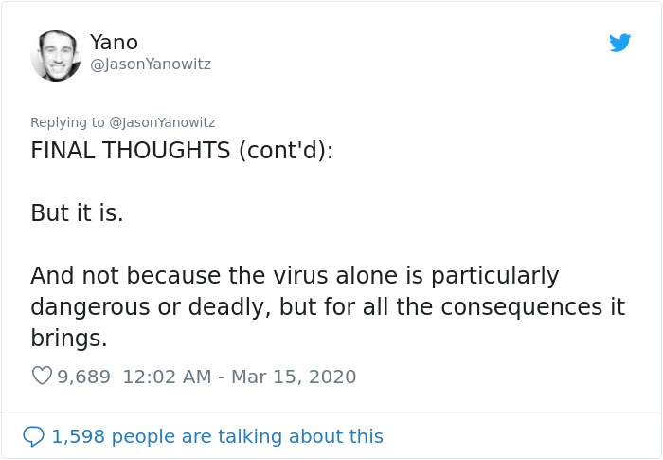The height and width of the screenshot is (460, 663).
Task: Click the 'FINAL THOUGHTS (cont'd):' heading text
Action: (x=182, y=151)
